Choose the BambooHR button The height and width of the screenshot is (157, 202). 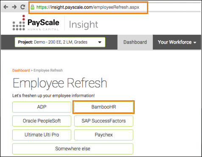click(x=104, y=107)
